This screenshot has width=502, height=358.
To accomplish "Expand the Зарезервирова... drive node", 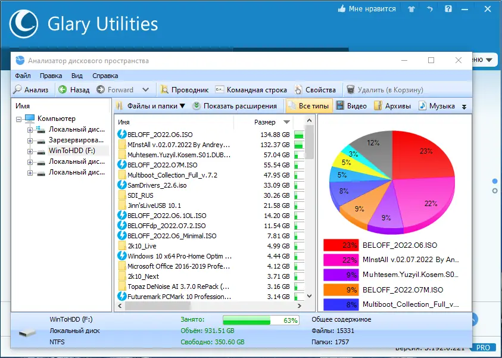I will tap(30, 141).
